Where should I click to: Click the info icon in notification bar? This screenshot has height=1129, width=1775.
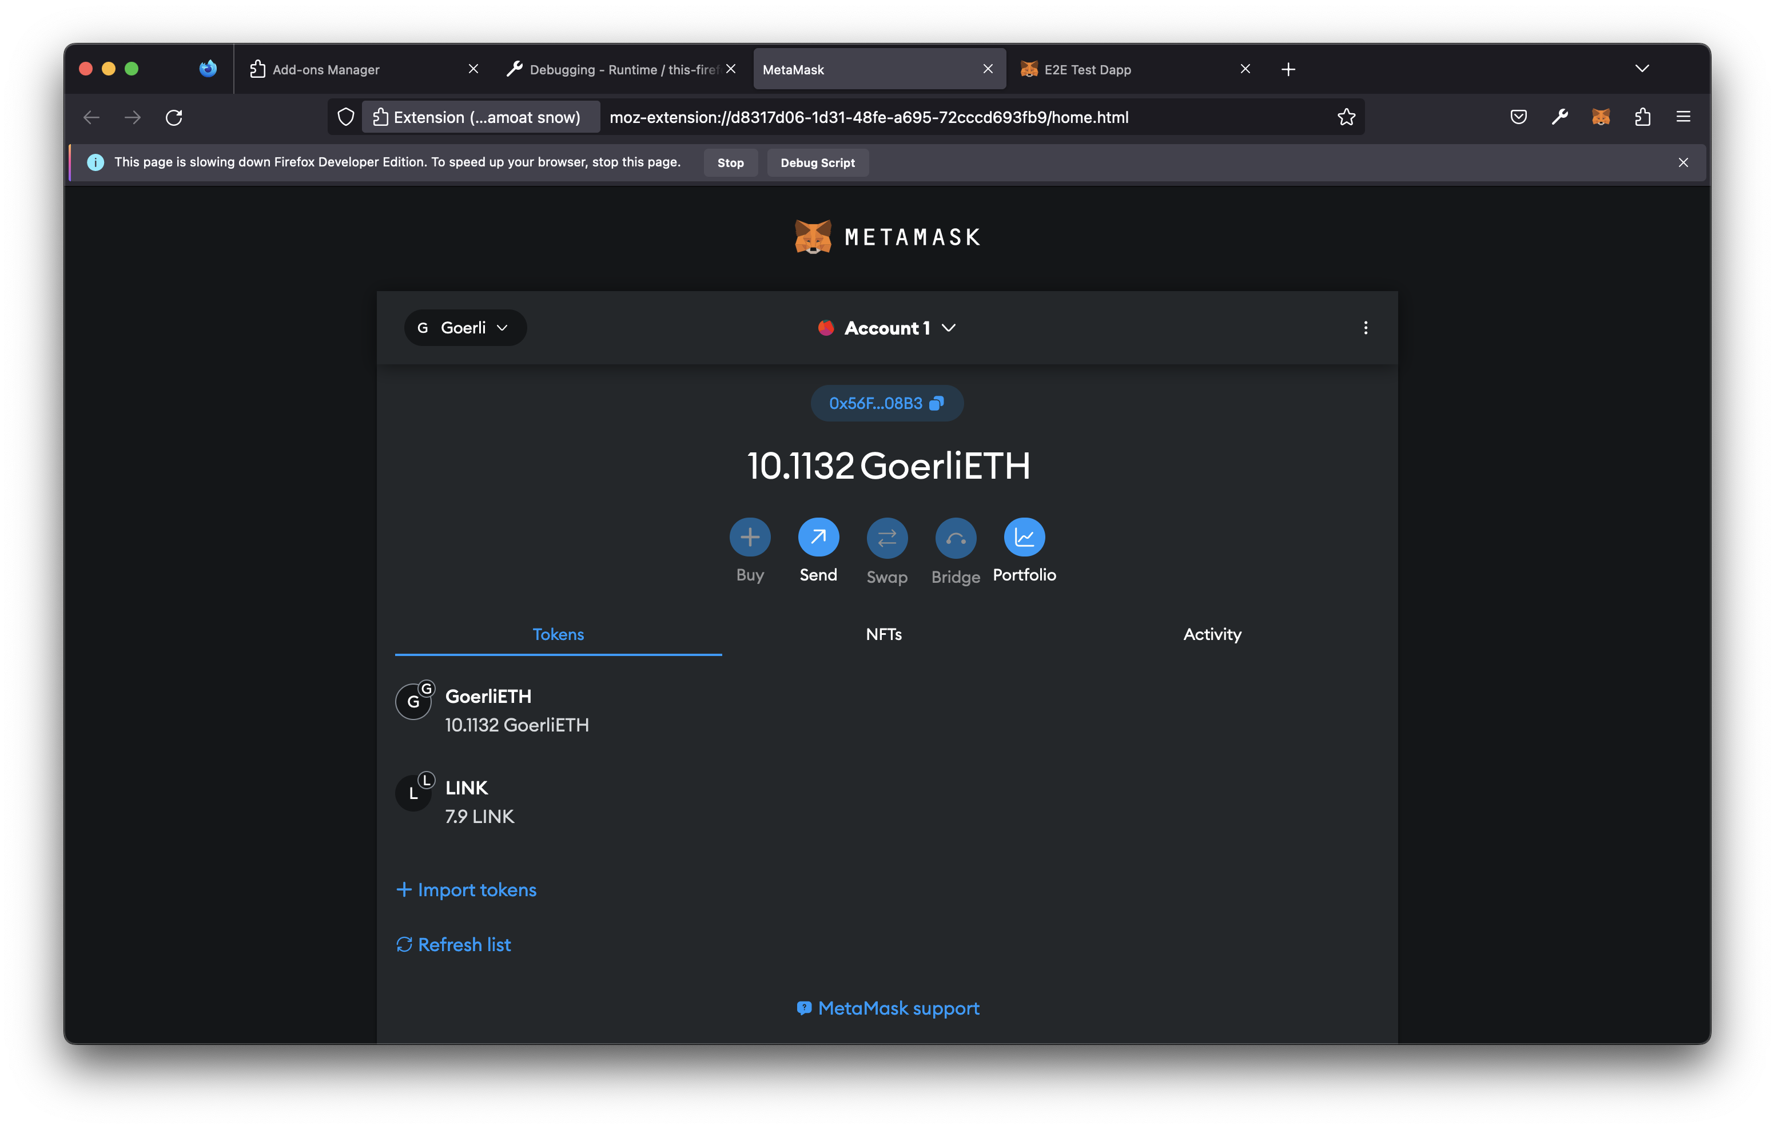point(96,162)
